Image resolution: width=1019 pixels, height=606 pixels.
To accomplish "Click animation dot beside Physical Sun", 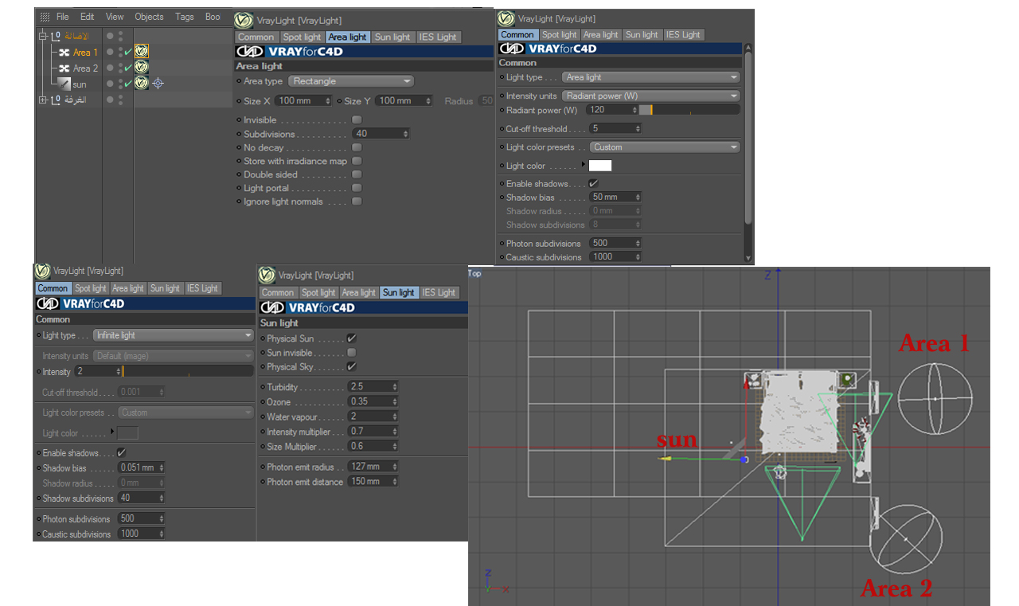I will tap(263, 338).
